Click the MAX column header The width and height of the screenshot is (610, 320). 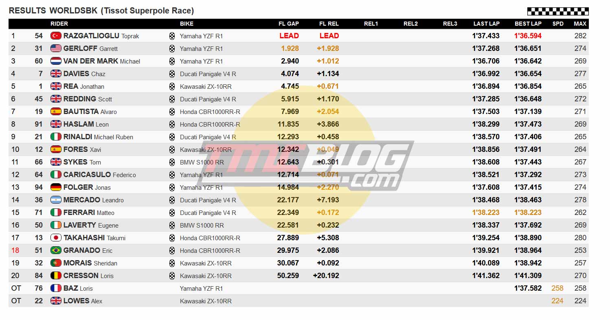[x=580, y=24]
